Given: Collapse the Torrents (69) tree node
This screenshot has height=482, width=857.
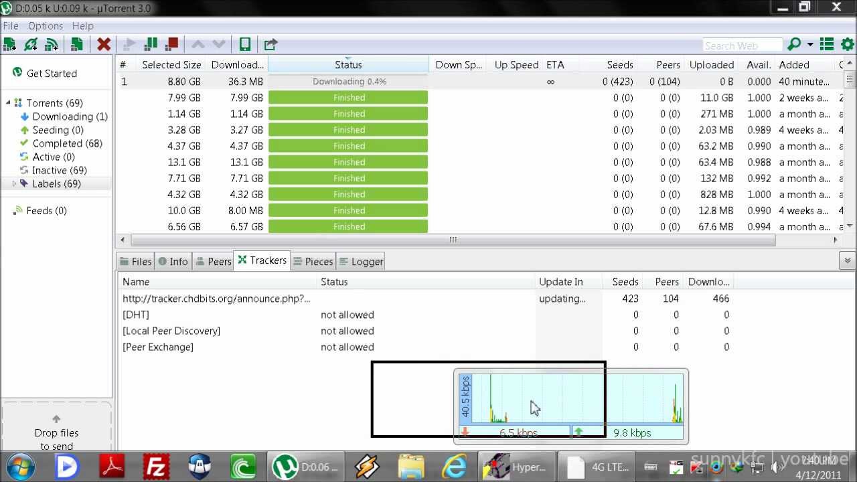Looking at the screenshot, I should pyautogui.click(x=8, y=102).
